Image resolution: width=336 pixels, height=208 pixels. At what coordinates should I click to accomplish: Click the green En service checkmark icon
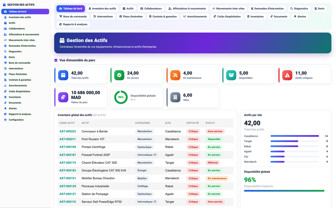point(119,75)
